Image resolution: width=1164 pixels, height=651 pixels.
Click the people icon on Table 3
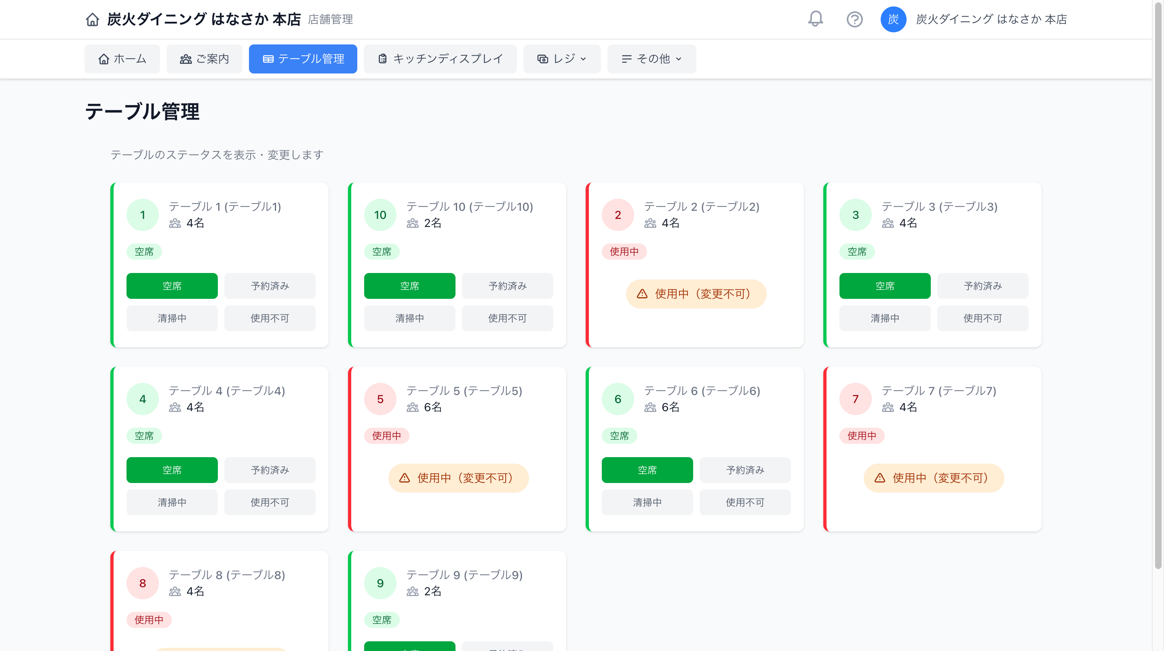tap(888, 223)
